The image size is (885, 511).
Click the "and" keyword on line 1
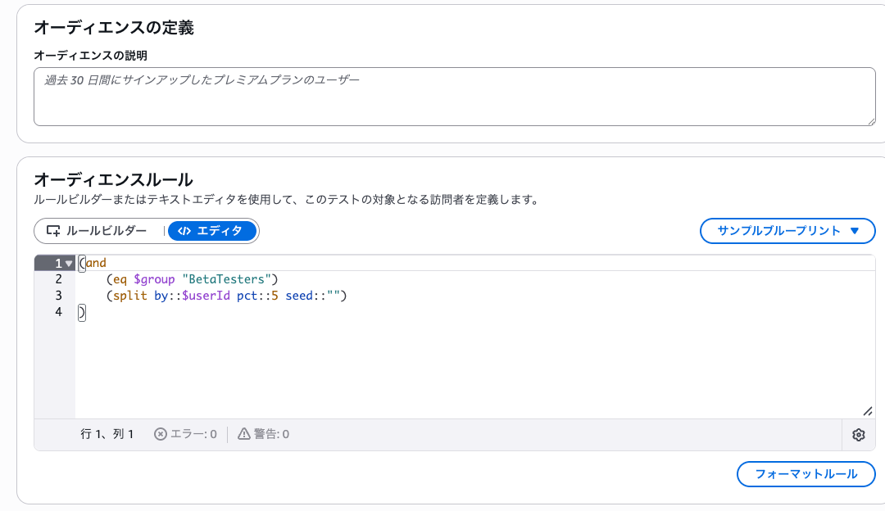coord(96,263)
